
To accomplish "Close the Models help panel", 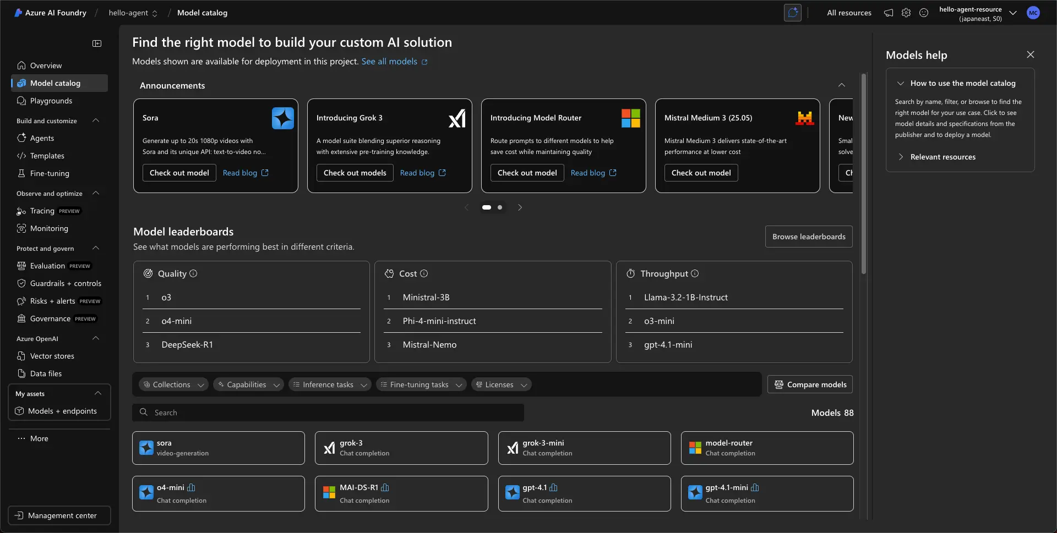I will pos(1031,54).
